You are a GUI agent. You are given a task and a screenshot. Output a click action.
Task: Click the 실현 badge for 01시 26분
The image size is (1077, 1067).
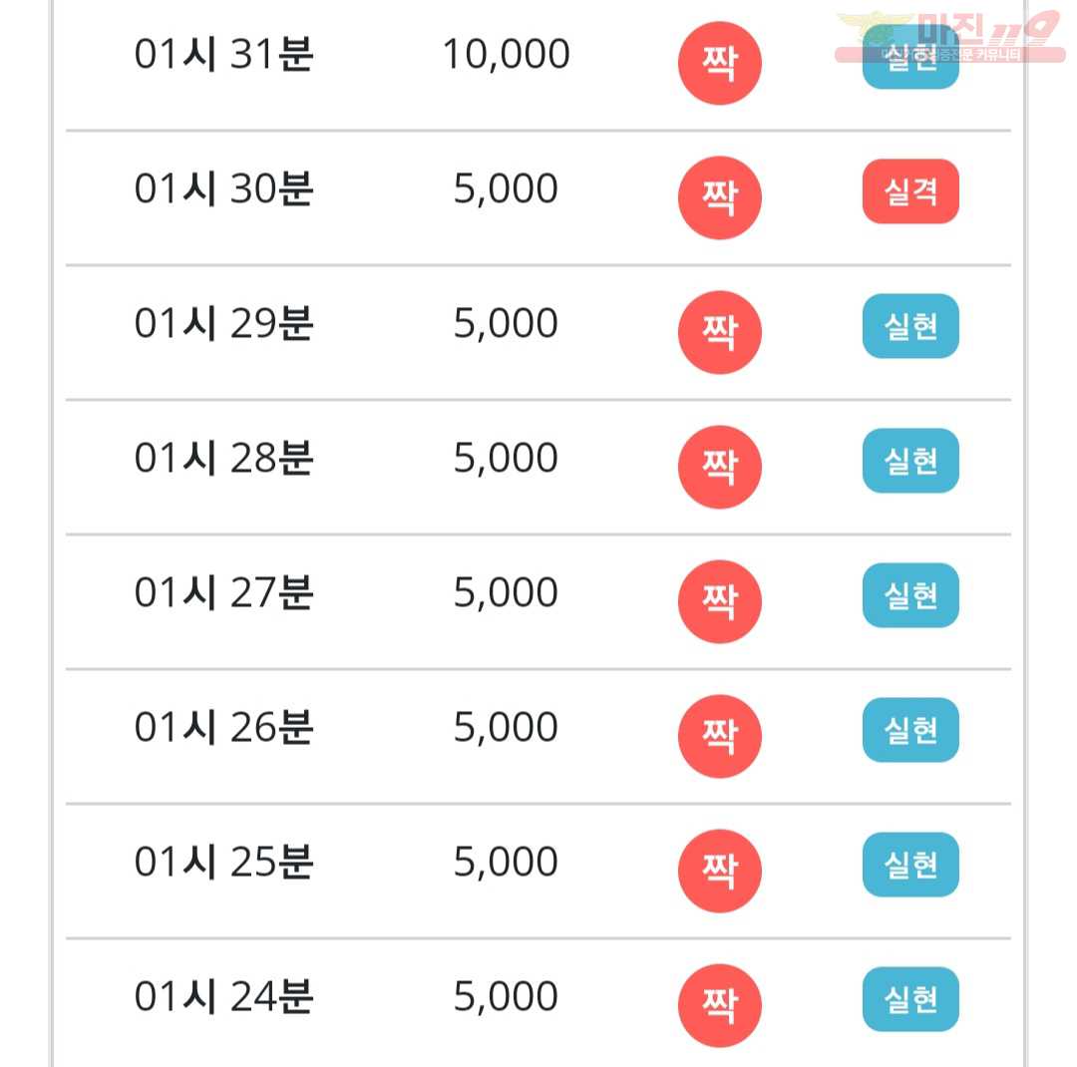coord(910,730)
